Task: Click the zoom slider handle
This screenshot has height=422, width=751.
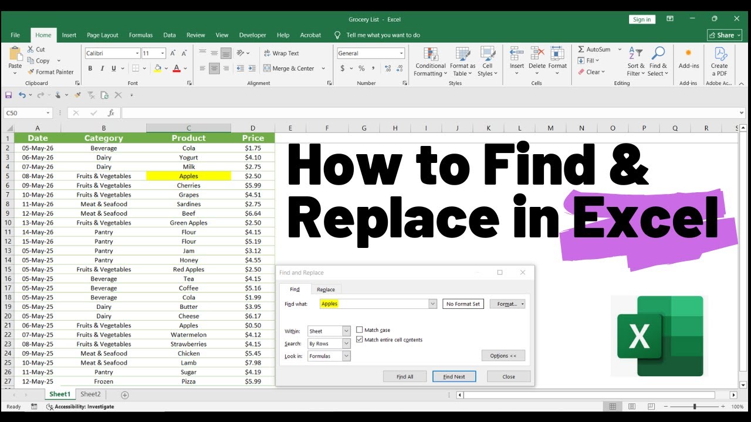Action: pyautogui.click(x=694, y=407)
